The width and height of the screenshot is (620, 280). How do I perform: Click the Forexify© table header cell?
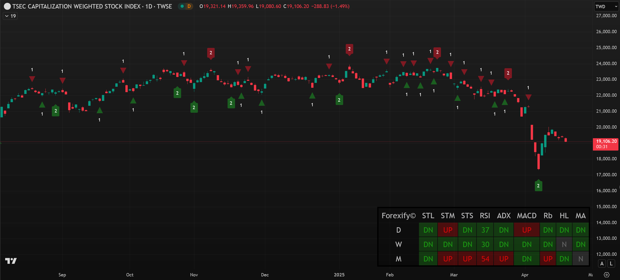tap(398, 216)
